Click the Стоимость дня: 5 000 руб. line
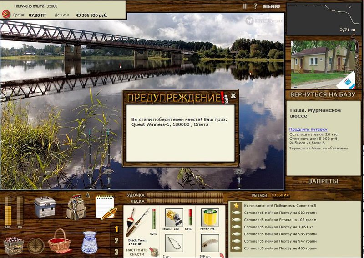This screenshot has width=364, height=258. coord(313,139)
